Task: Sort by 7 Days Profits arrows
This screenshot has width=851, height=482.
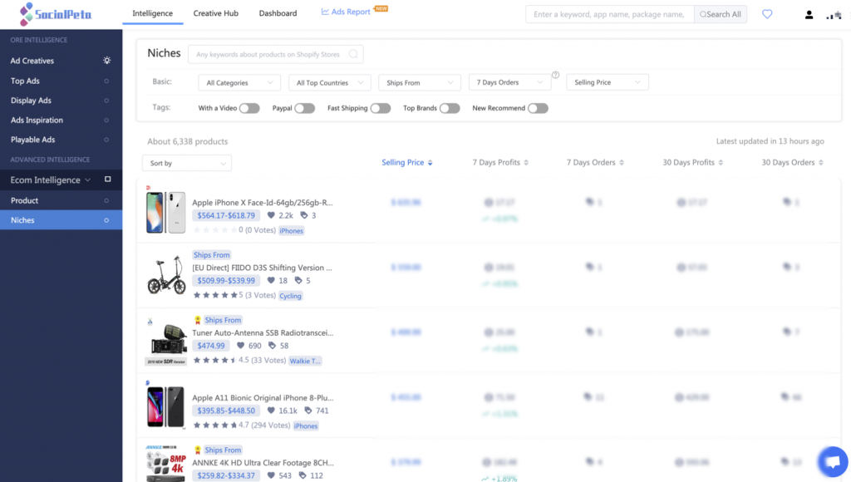Action: click(x=526, y=163)
